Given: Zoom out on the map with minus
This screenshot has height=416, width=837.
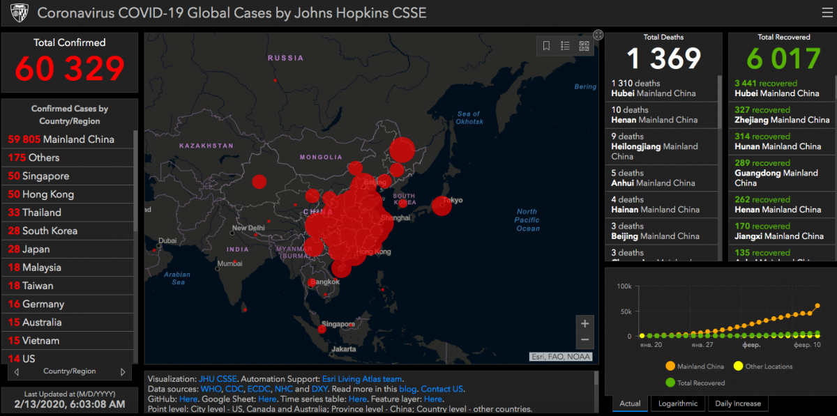Looking at the screenshot, I should click(x=585, y=340).
